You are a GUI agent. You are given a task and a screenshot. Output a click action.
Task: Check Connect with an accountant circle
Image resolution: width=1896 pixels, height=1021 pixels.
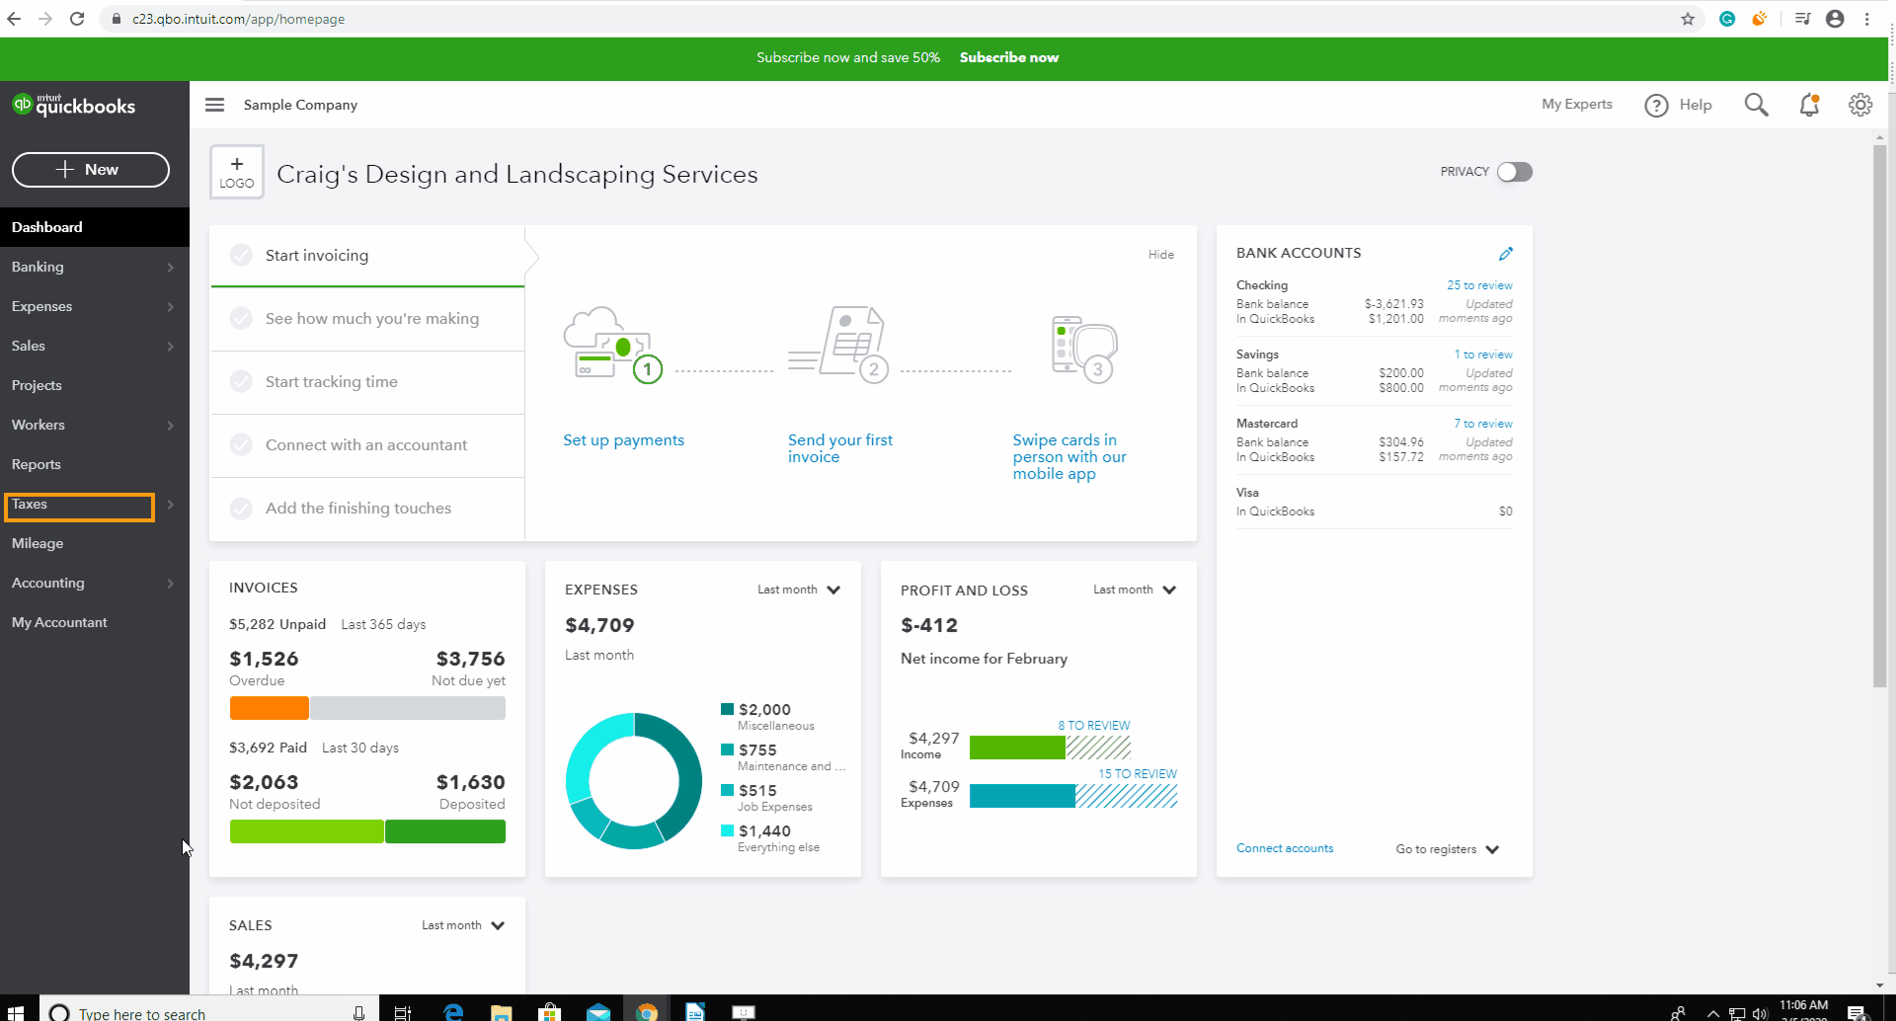(x=241, y=445)
